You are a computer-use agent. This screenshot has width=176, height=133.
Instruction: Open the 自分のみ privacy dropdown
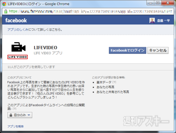coord(20,115)
